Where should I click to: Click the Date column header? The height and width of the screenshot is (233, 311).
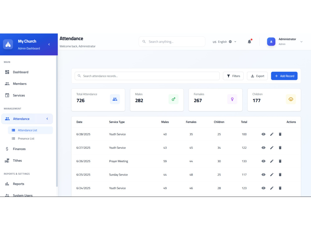[79, 122]
